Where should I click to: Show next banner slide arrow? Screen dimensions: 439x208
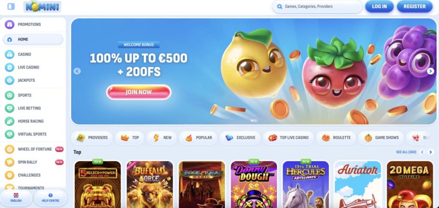(x=430, y=71)
